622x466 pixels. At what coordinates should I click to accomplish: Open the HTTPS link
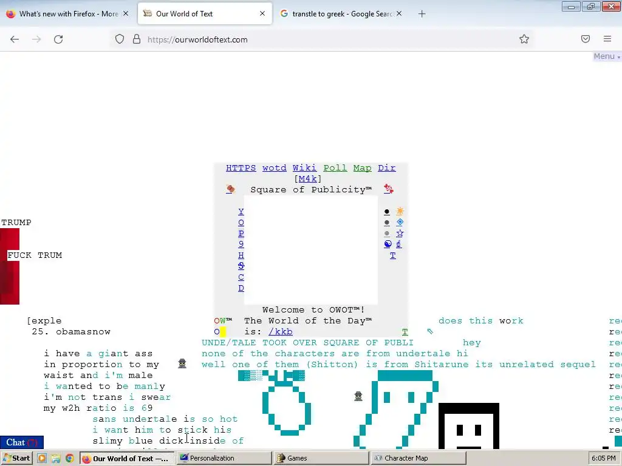click(241, 168)
